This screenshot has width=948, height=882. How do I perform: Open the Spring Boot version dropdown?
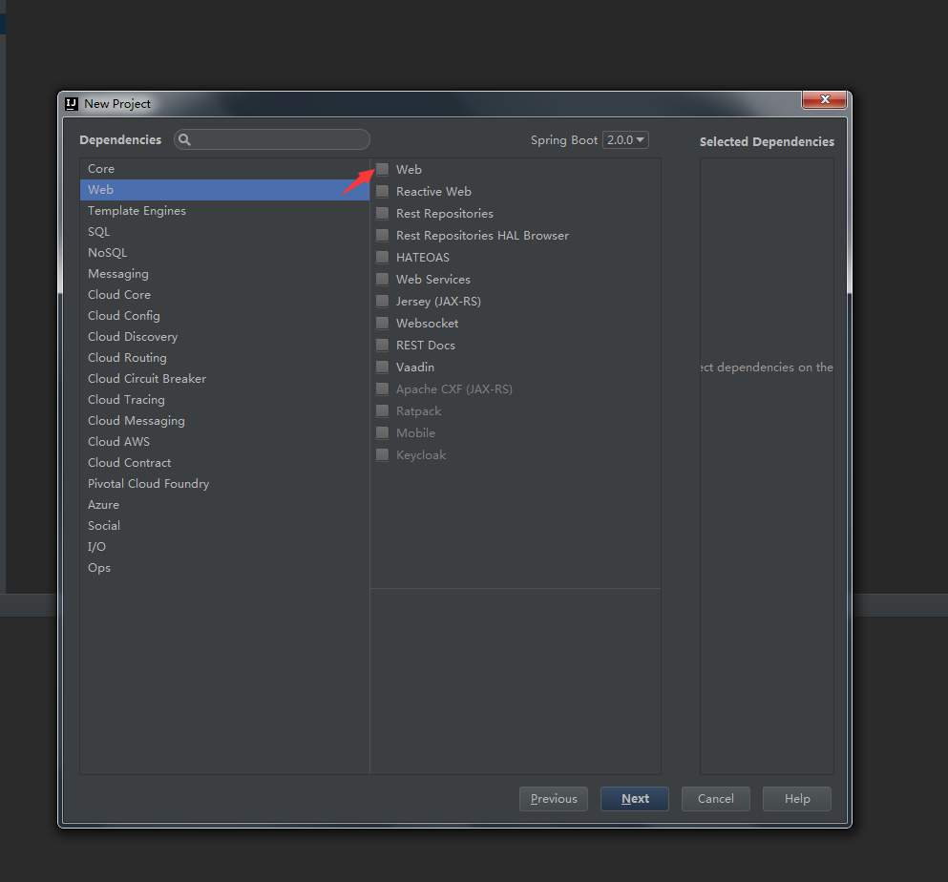click(x=625, y=139)
